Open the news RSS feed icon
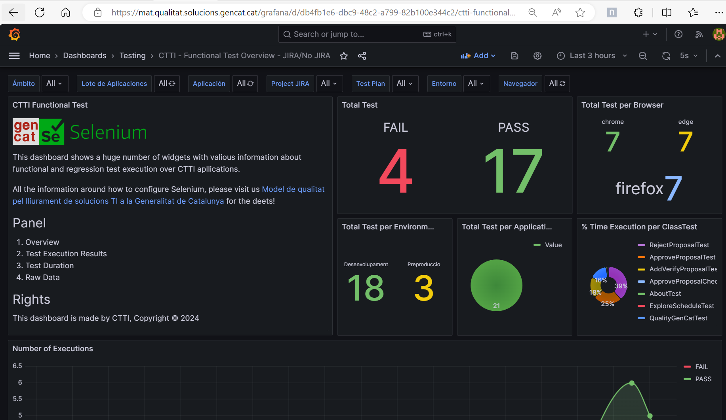The height and width of the screenshot is (420, 726). (x=699, y=34)
